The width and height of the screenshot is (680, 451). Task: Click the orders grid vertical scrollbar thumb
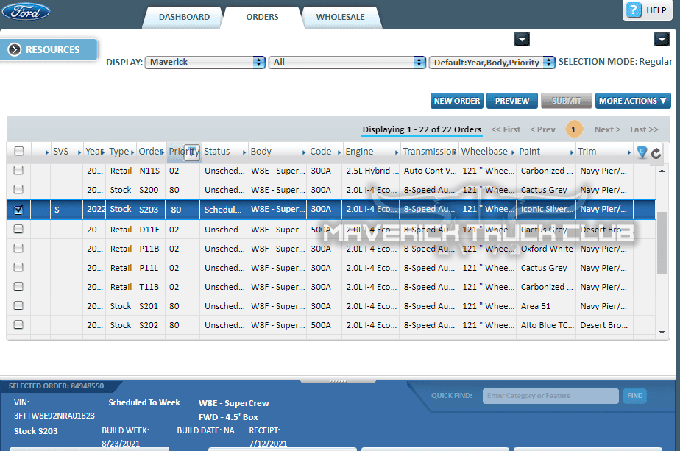point(662,242)
